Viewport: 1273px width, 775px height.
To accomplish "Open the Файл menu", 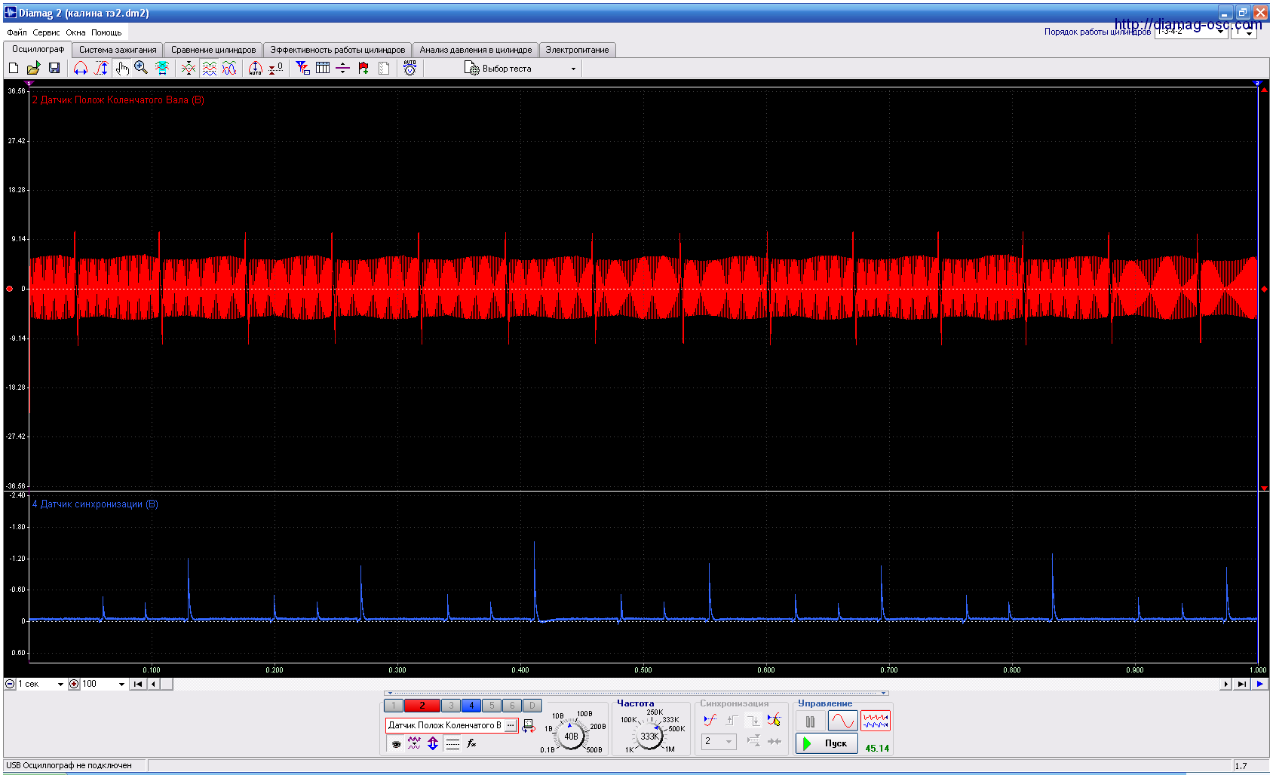I will [17, 32].
